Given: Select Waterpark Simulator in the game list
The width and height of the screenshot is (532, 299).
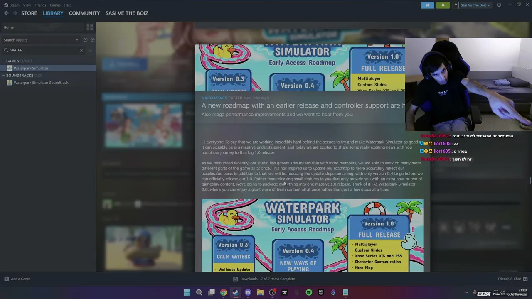Looking at the screenshot, I should [48, 68].
